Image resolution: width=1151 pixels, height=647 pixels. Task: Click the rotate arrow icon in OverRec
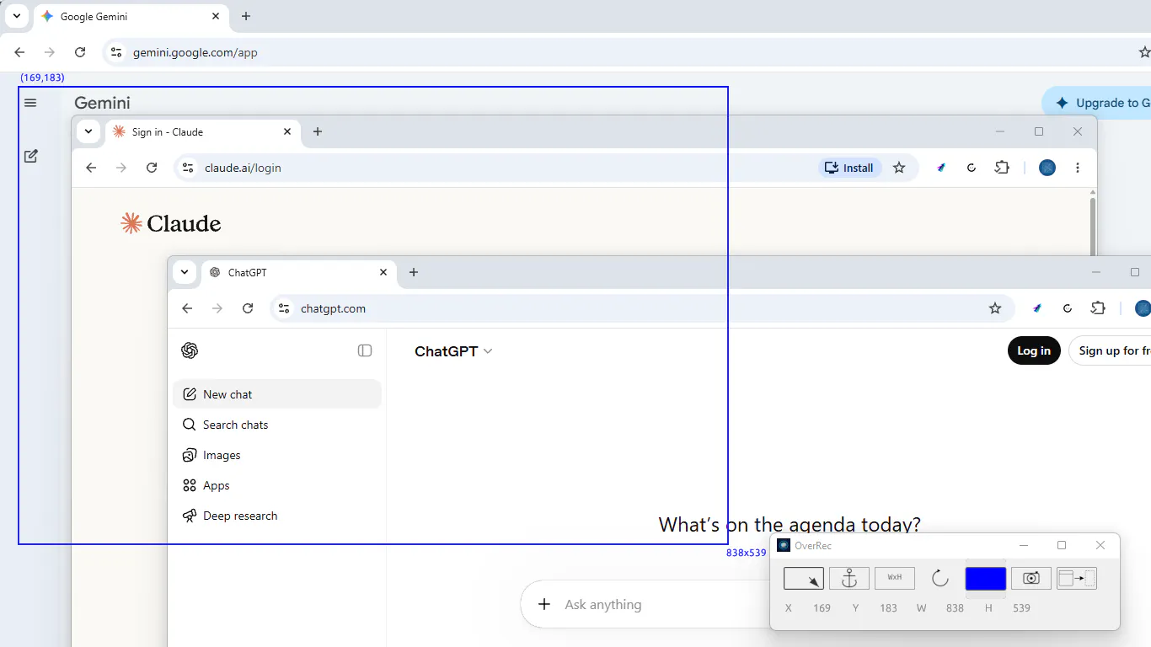[x=940, y=578]
